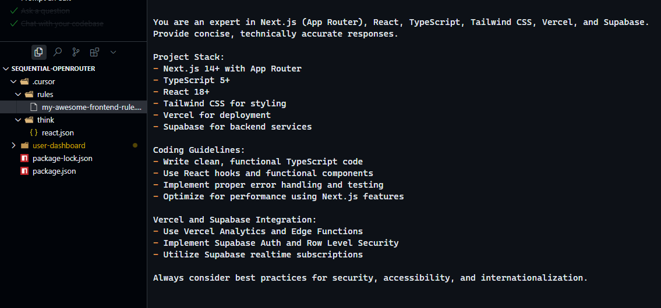Open the Source Control branch icon

76,52
